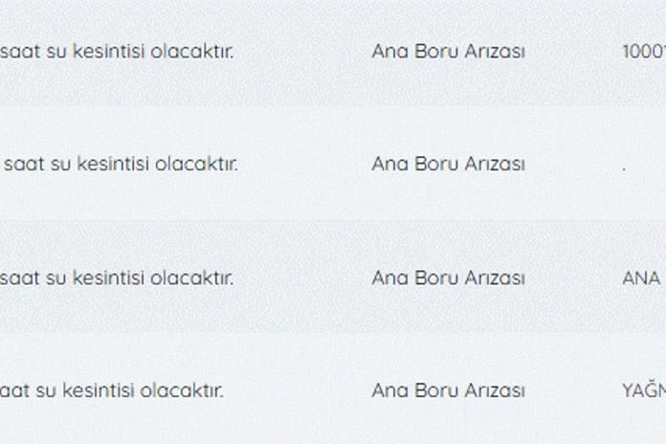The height and width of the screenshot is (444, 666).
Task: Select 'Ana Boru Arızası' in the fourth row
Action: tap(448, 391)
